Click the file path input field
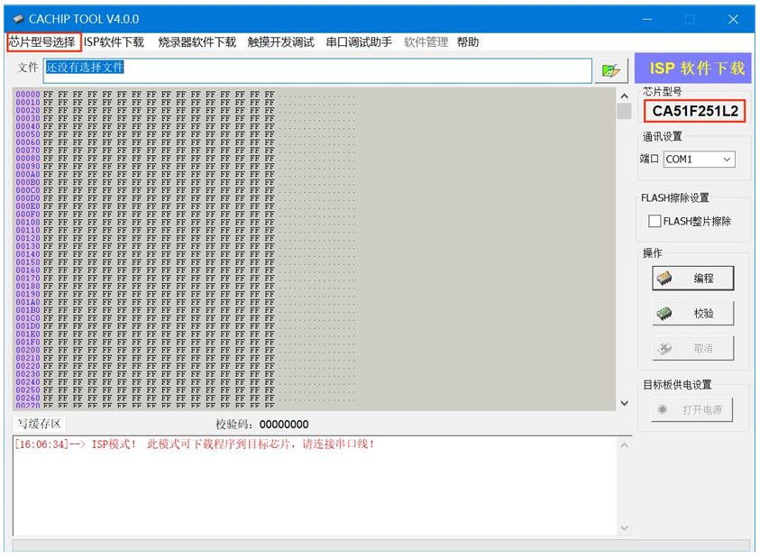 (317, 71)
